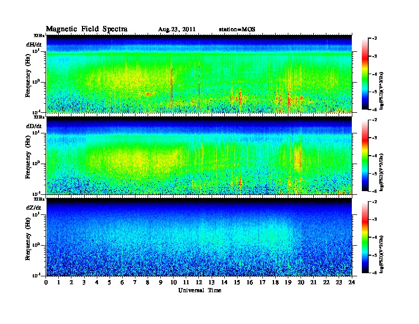Click hour 6 on the time axis
The image size is (419, 324).
click(122, 283)
